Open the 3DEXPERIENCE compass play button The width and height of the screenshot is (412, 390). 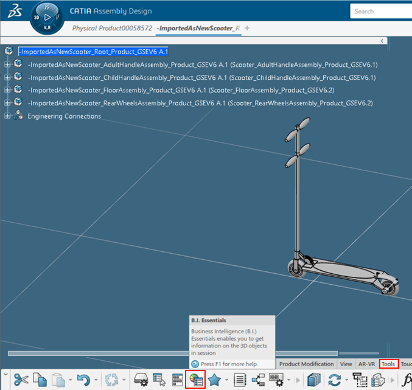point(47,17)
